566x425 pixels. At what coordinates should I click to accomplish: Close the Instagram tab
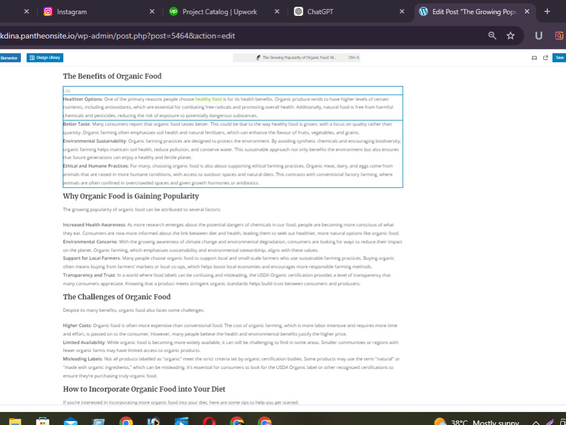tap(152, 11)
